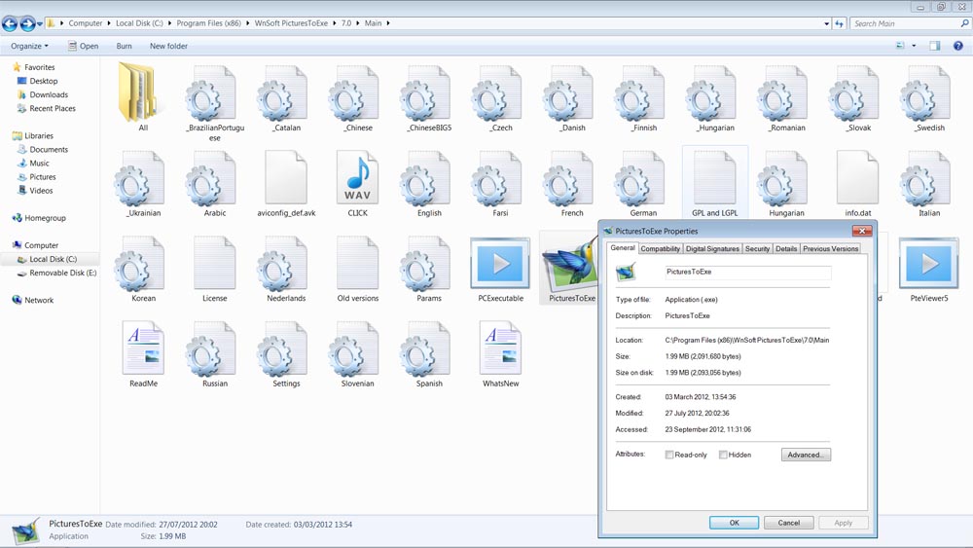973x548 pixels.
Task: Select the _Finnish language file
Action: click(x=640, y=93)
